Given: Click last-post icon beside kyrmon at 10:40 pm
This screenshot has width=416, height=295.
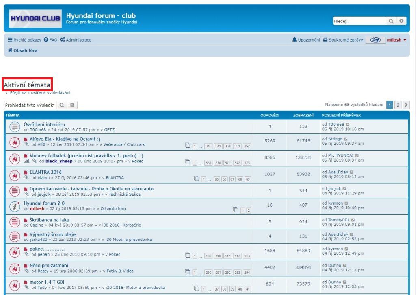Looking at the screenshot, I should click(347, 203).
